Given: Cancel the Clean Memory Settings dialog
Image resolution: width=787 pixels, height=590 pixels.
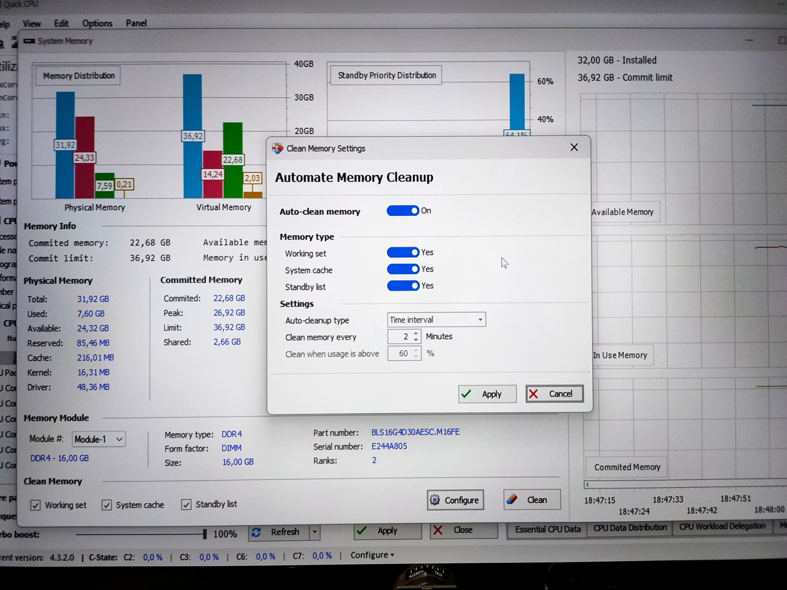Looking at the screenshot, I should coord(555,394).
